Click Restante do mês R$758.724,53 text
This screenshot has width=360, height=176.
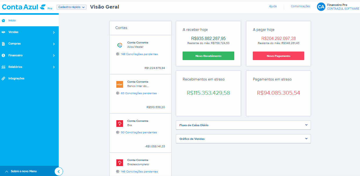(x=208, y=43)
